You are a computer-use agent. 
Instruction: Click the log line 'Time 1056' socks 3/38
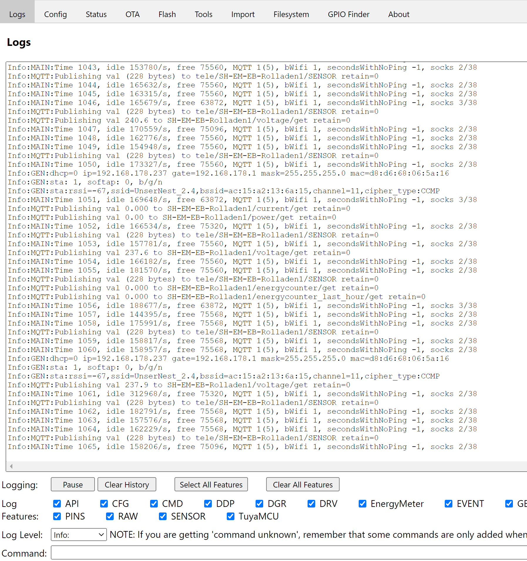pyautogui.click(x=242, y=305)
